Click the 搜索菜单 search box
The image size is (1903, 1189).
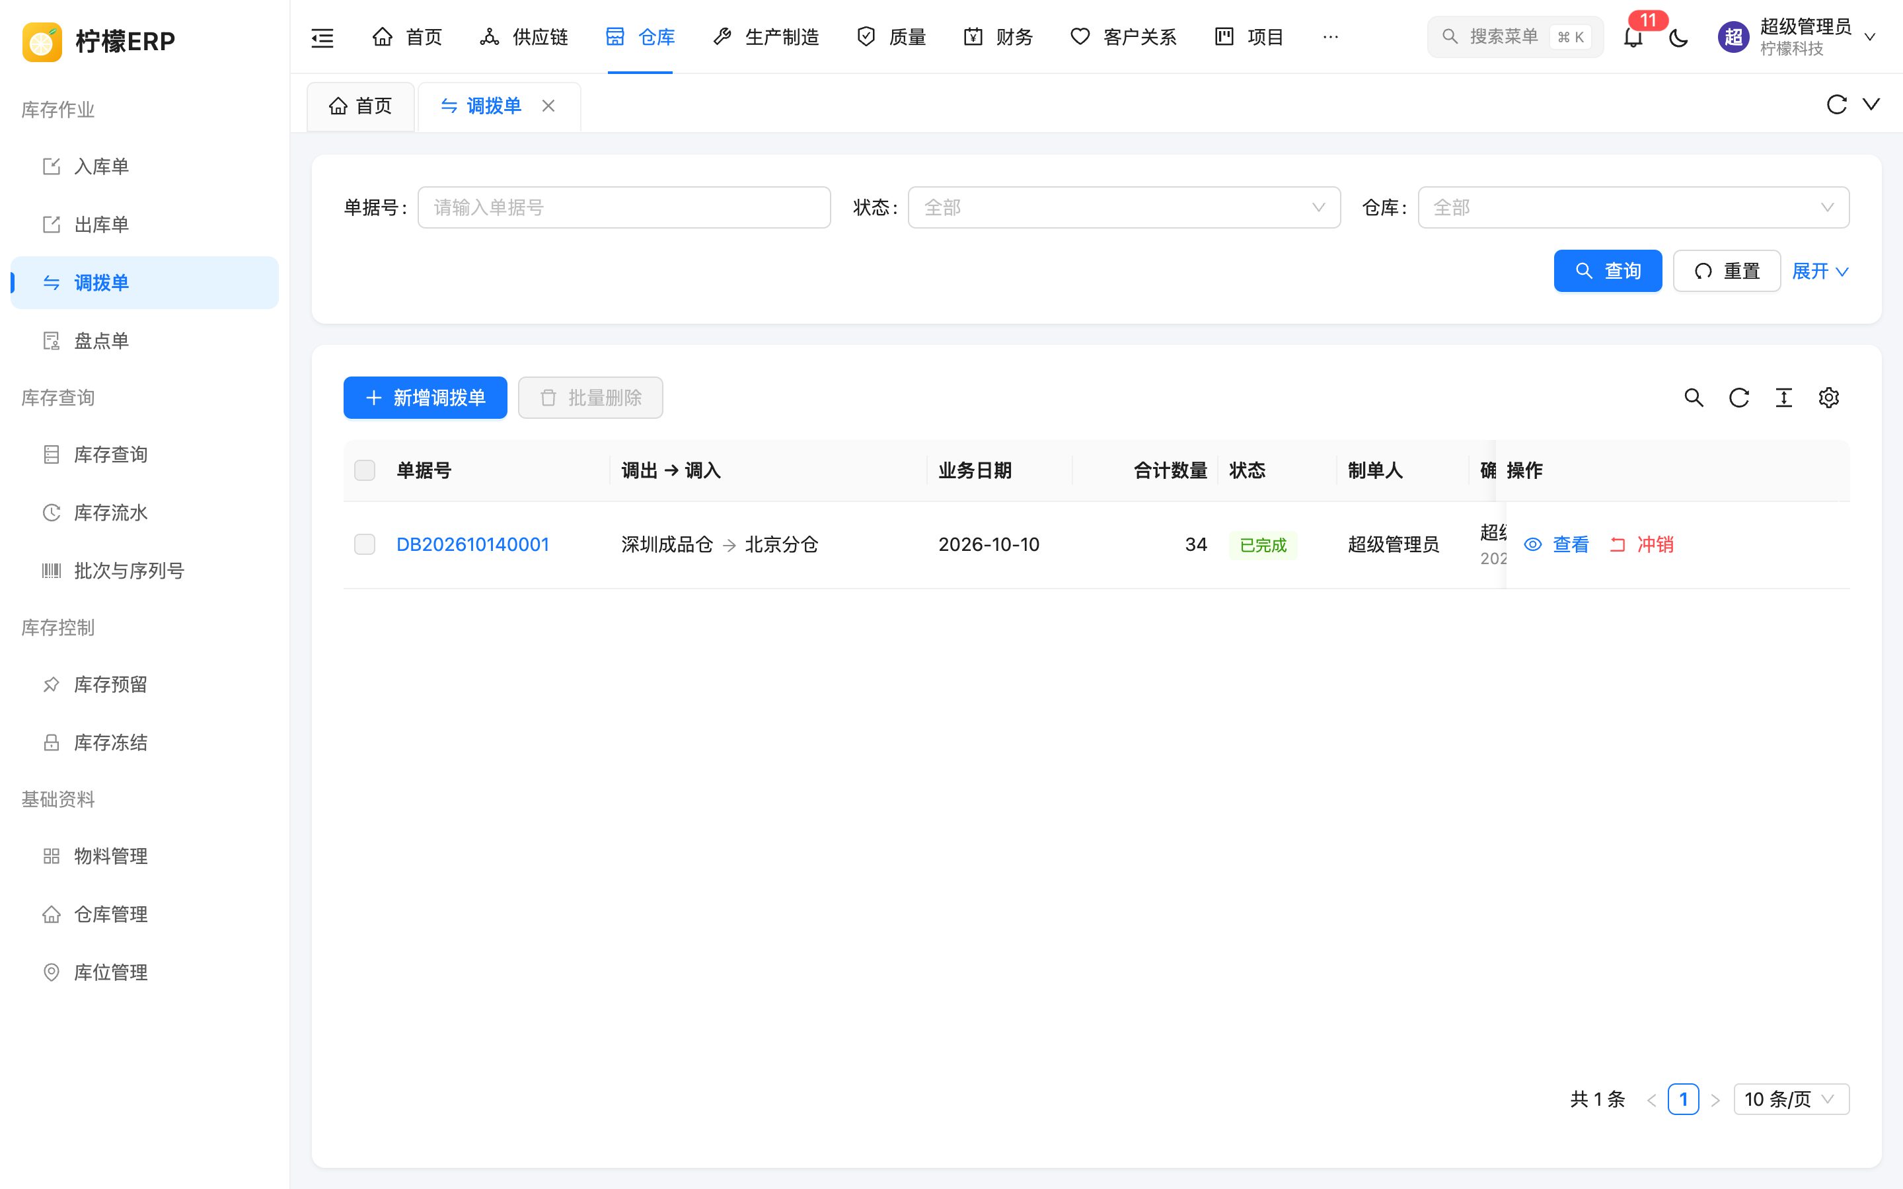(x=1515, y=37)
